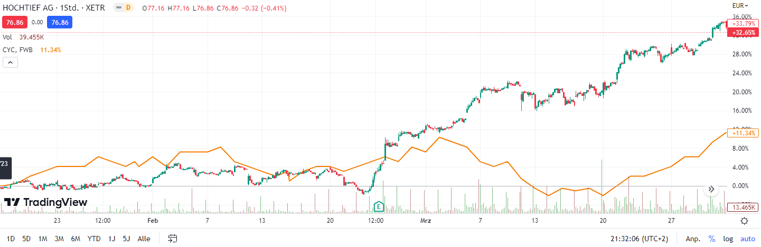The width and height of the screenshot is (761, 247).
Task: Collapse the indicator legend with the chevron
Action: (x=11, y=63)
